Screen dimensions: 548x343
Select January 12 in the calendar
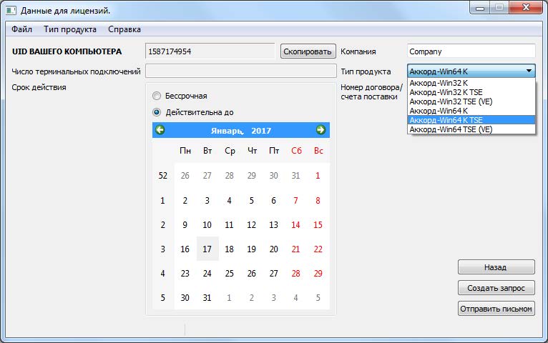point(252,224)
